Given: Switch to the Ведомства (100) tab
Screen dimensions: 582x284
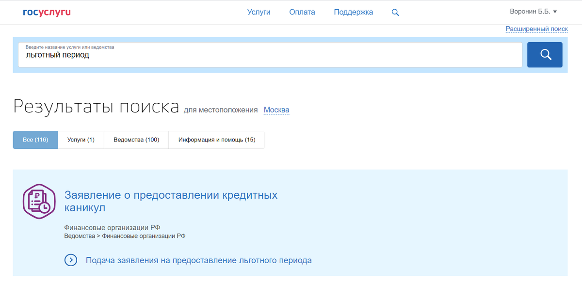Looking at the screenshot, I should pos(136,140).
